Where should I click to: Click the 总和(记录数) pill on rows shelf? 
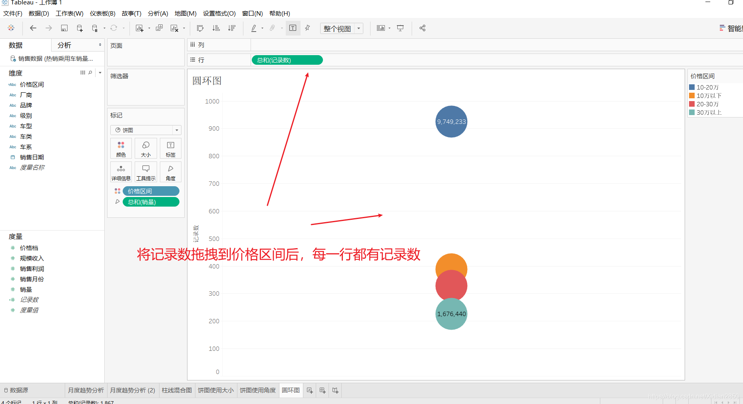(287, 60)
